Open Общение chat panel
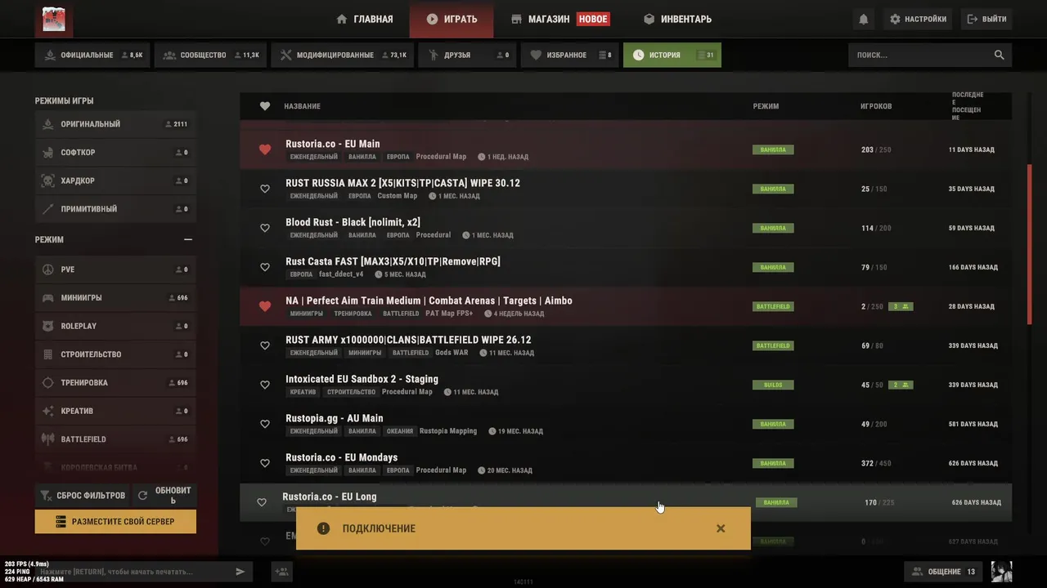Viewport: 1047px width, 588px height. pos(945,572)
